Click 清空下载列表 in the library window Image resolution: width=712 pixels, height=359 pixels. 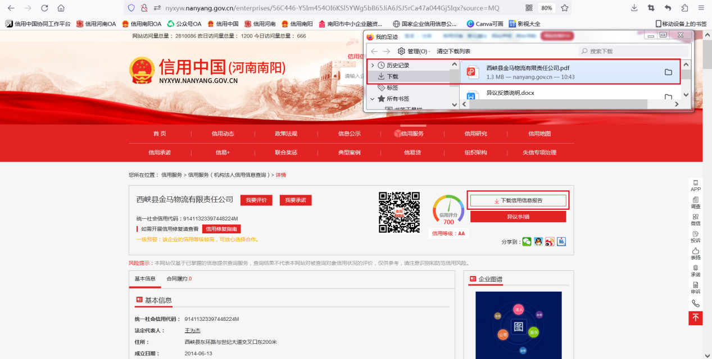[x=453, y=51]
